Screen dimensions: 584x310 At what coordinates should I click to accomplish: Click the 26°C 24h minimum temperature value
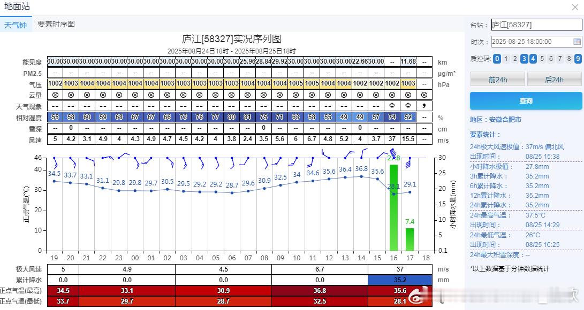[533, 235]
